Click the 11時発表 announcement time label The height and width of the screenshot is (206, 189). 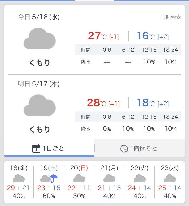170,17
